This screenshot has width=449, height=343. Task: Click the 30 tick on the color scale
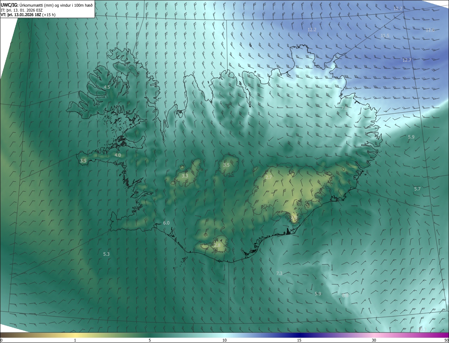[x=374, y=340]
